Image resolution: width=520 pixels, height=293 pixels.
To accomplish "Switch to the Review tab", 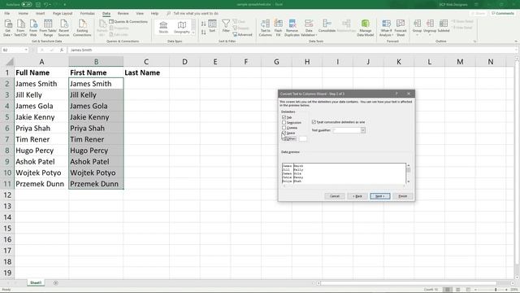I will [x=123, y=13].
